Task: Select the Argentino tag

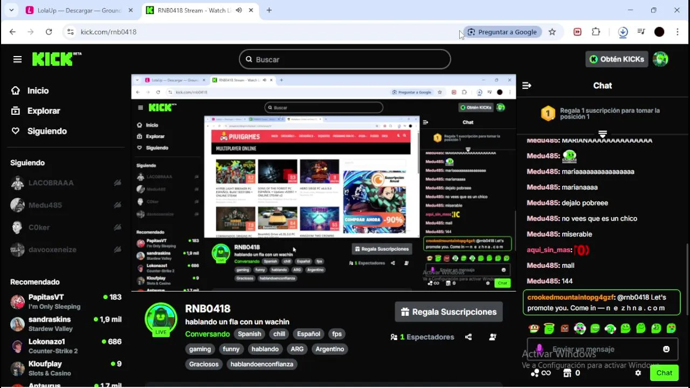Action: pyautogui.click(x=330, y=349)
